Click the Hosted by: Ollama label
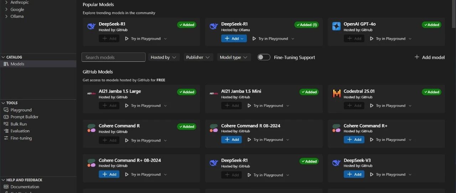The height and width of the screenshot is (193, 456). point(235,30)
